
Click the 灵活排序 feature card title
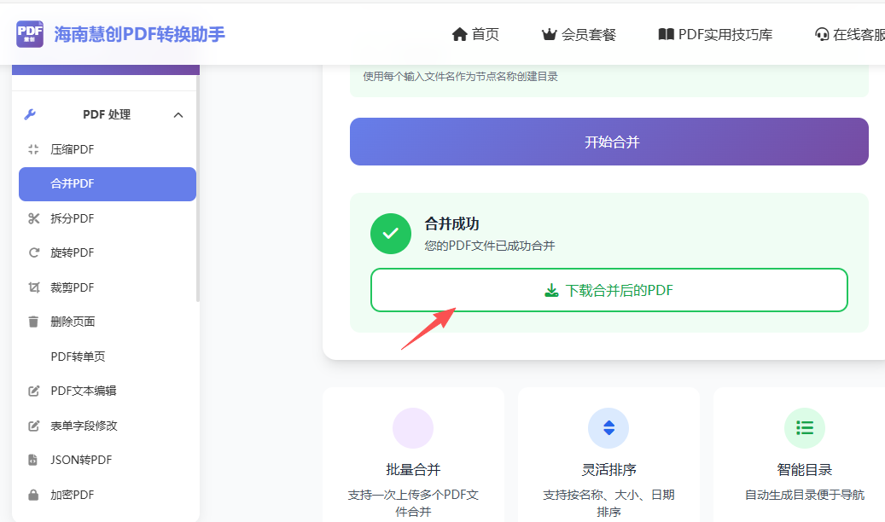[x=609, y=469]
